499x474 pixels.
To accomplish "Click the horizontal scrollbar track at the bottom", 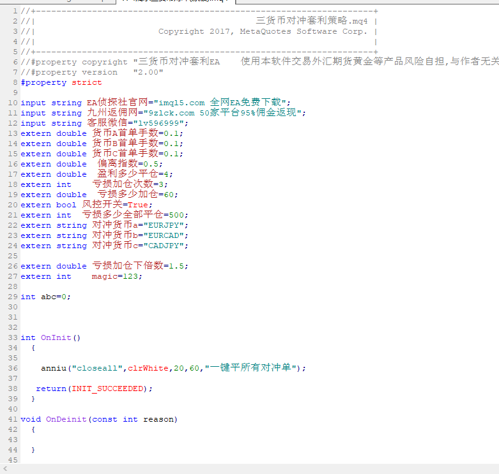I will [256, 468].
